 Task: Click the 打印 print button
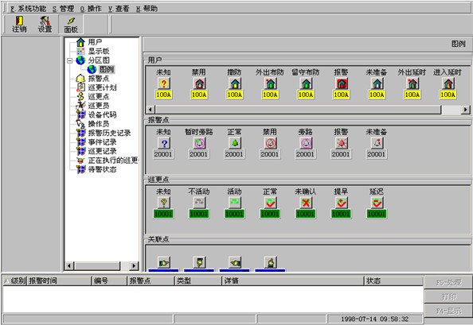[448, 296]
